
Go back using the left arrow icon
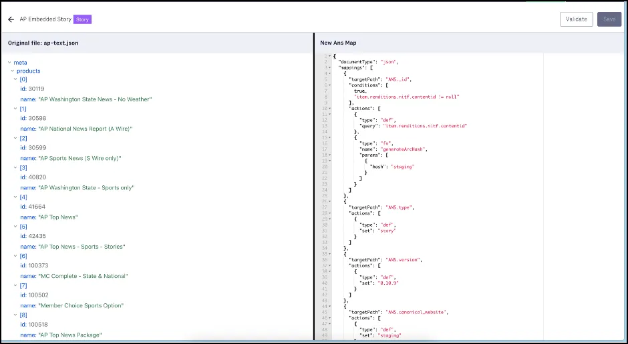point(11,19)
